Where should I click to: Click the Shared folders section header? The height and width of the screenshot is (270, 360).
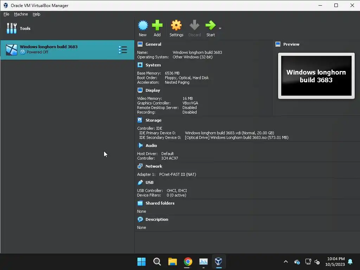160,203
